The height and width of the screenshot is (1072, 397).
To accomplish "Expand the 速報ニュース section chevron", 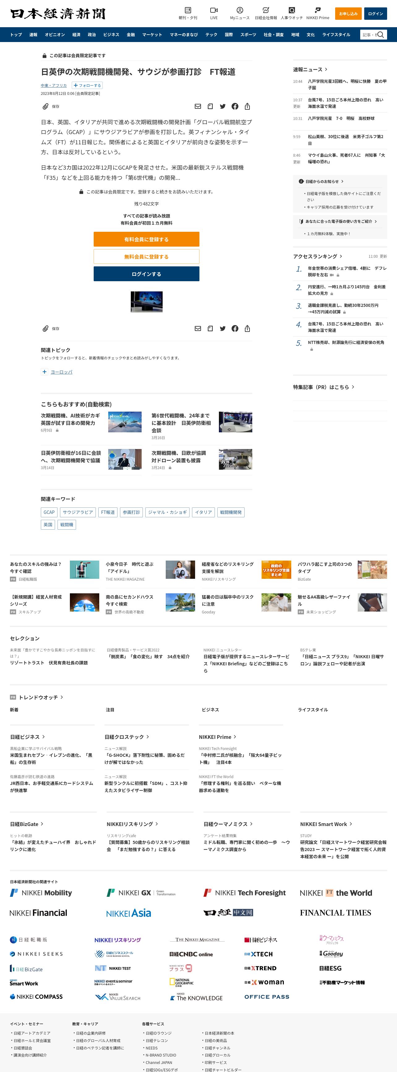I will [x=326, y=70].
